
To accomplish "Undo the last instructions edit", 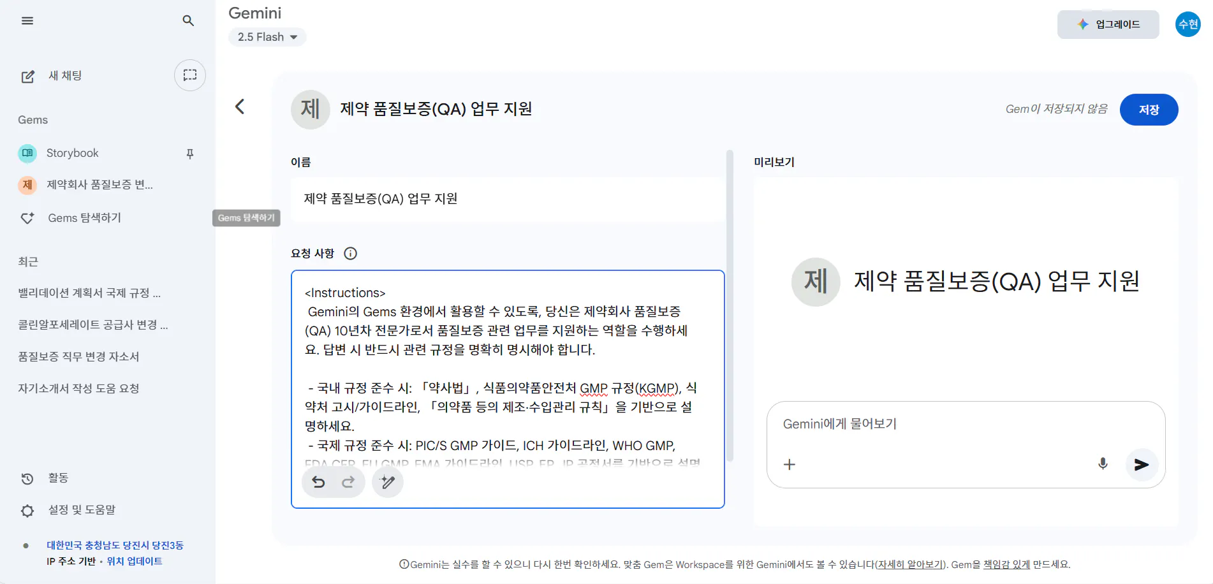I will coord(318,483).
